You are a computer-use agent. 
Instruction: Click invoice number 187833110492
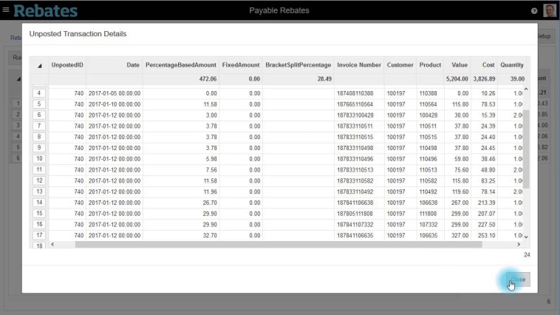355,192
